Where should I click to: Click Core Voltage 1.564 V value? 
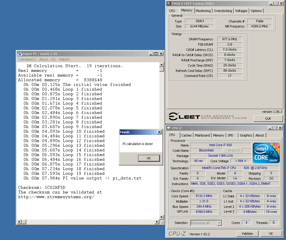tap(241, 161)
